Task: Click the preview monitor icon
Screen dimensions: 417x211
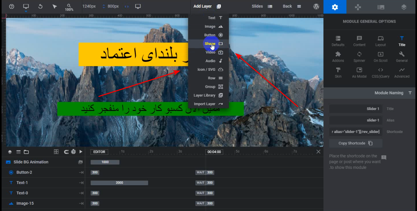Action: (138, 6)
